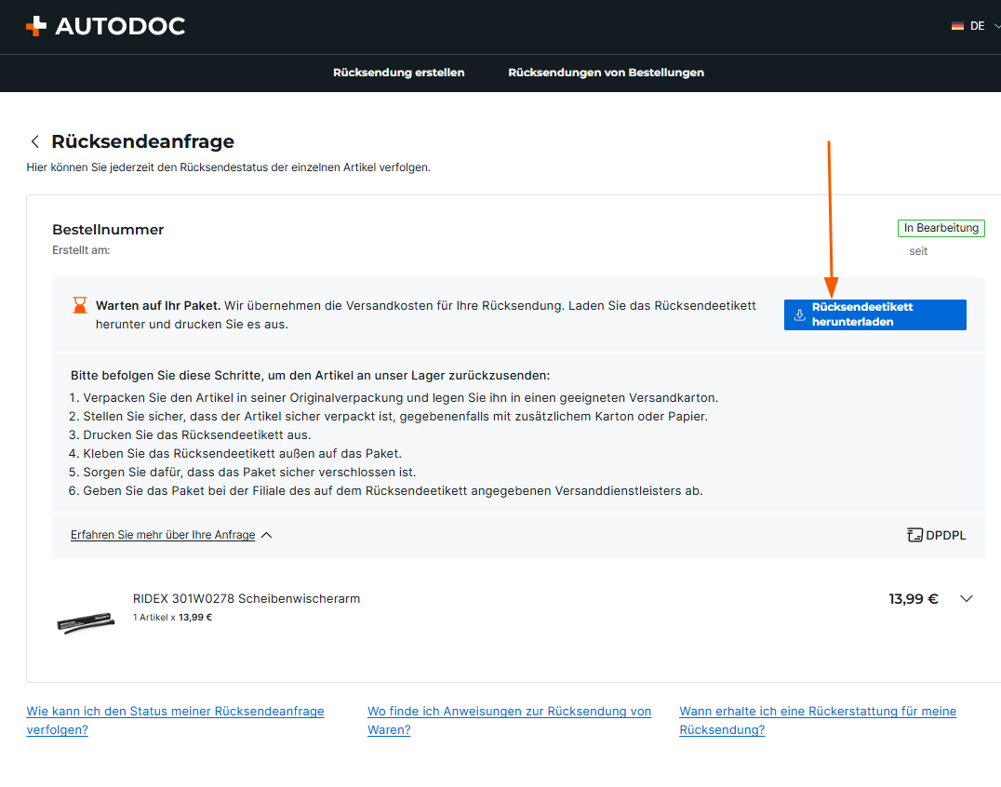Click the German flag icon

(x=957, y=26)
